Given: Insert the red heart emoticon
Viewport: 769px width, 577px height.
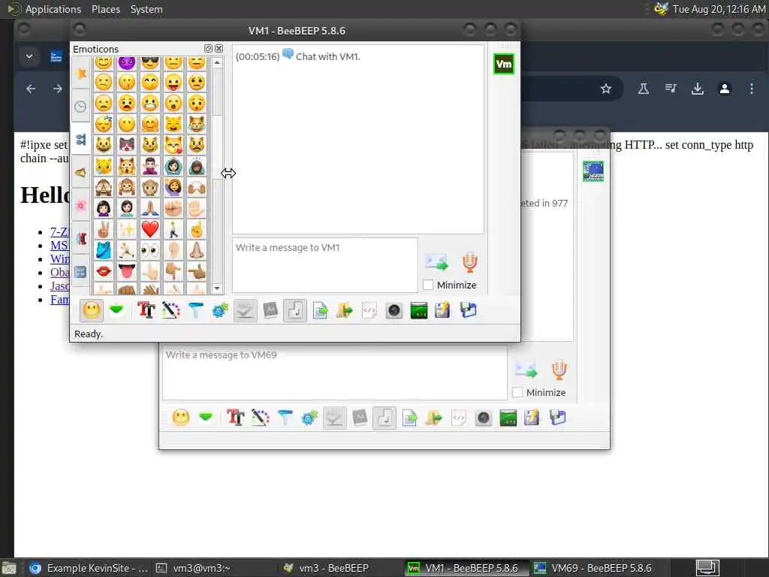Looking at the screenshot, I should click(x=150, y=229).
